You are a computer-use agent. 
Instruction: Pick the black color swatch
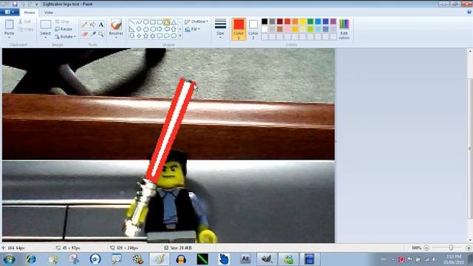coord(265,21)
